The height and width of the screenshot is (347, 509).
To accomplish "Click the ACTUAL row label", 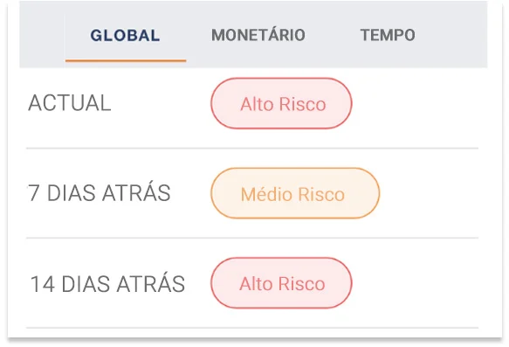I will click(70, 103).
